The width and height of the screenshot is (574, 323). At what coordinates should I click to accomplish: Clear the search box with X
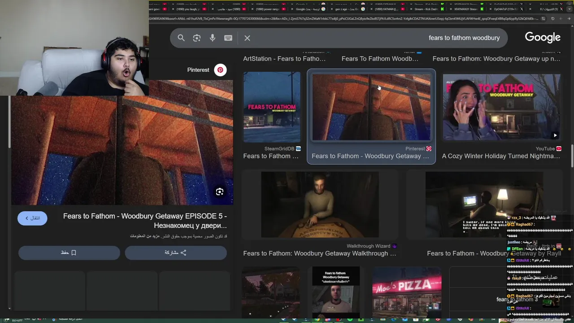(x=247, y=38)
